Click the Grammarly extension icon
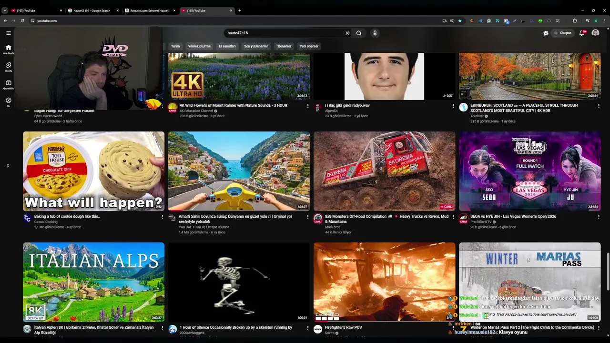The width and height of the screenshot is (610, 343). coord(489,20)
